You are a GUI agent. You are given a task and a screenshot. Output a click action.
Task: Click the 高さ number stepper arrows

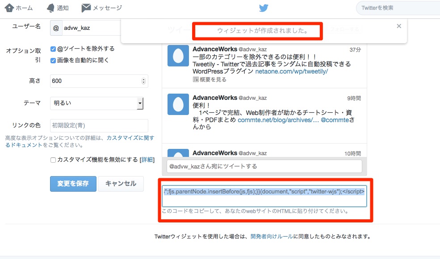coord(143,81)
